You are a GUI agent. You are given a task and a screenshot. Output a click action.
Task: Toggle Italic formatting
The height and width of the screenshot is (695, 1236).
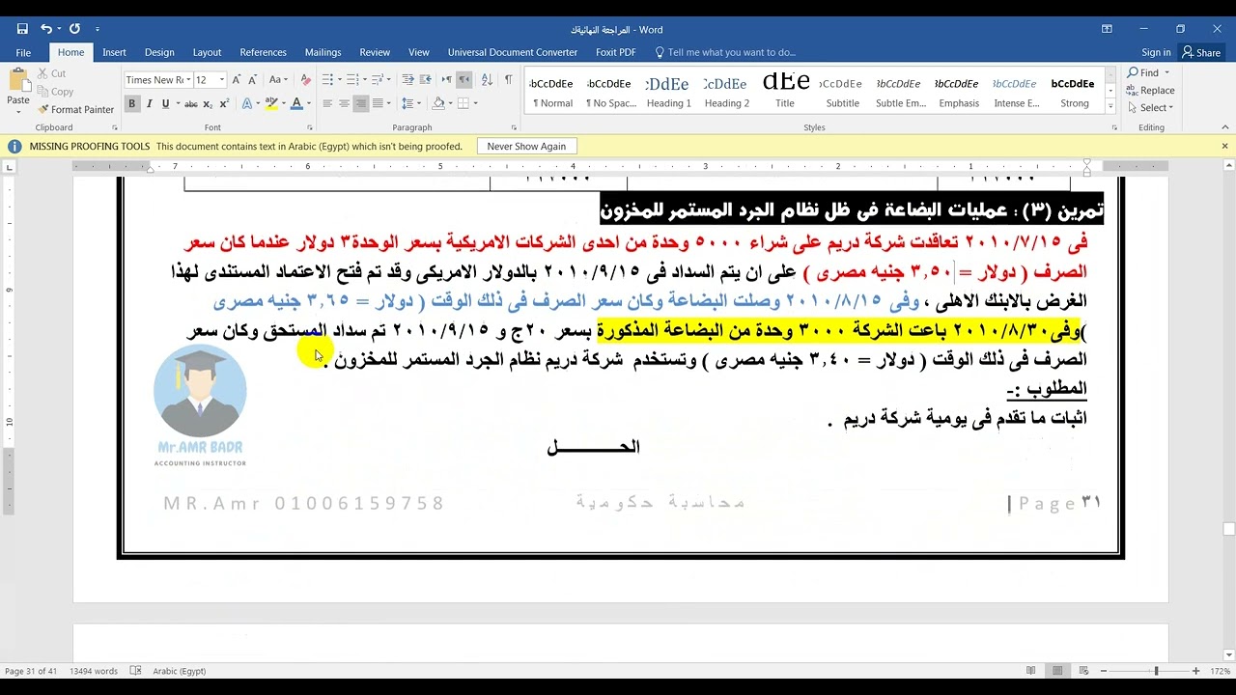coord(150,103)
